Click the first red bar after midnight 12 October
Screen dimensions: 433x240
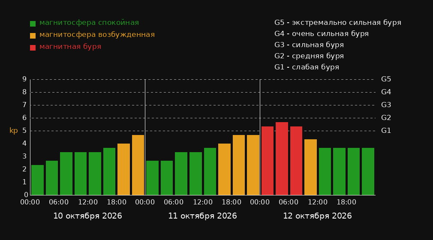tap(268, 161)
